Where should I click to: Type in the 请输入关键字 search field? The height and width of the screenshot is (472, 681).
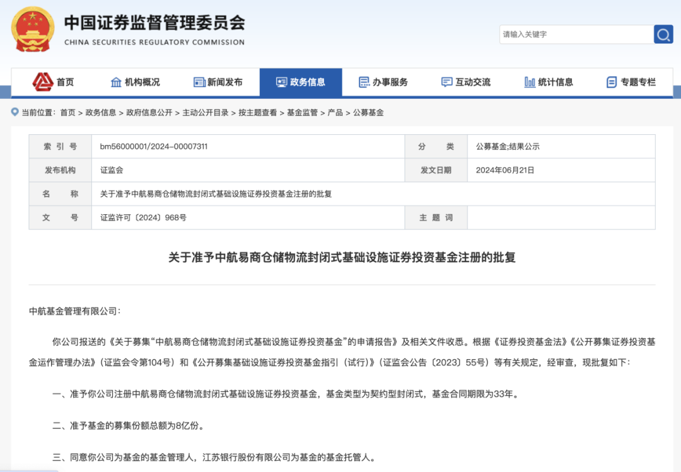click(575, 35)
